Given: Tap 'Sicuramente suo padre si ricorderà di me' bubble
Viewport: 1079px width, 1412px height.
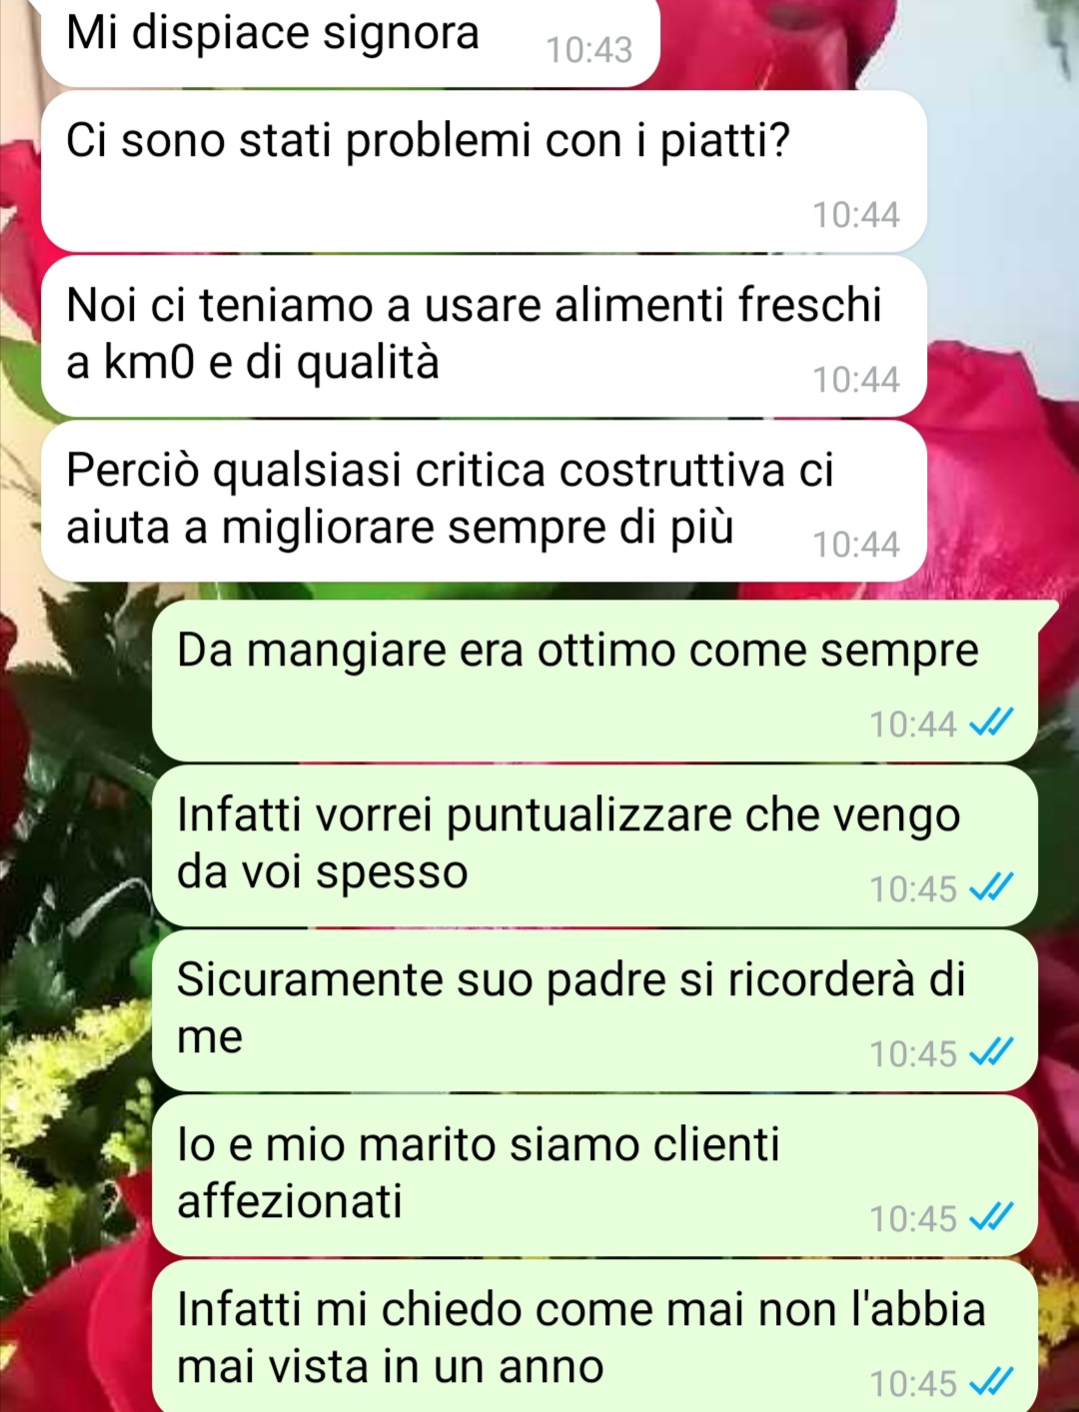Looking at the screenshot, I should (594, 1010).
